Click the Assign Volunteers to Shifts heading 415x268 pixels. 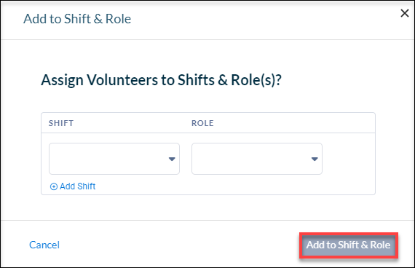[x=161, y=80]
